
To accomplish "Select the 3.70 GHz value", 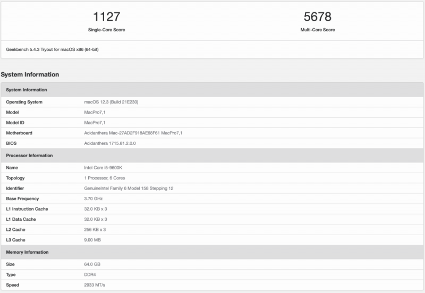I will (x=93, y=199).
